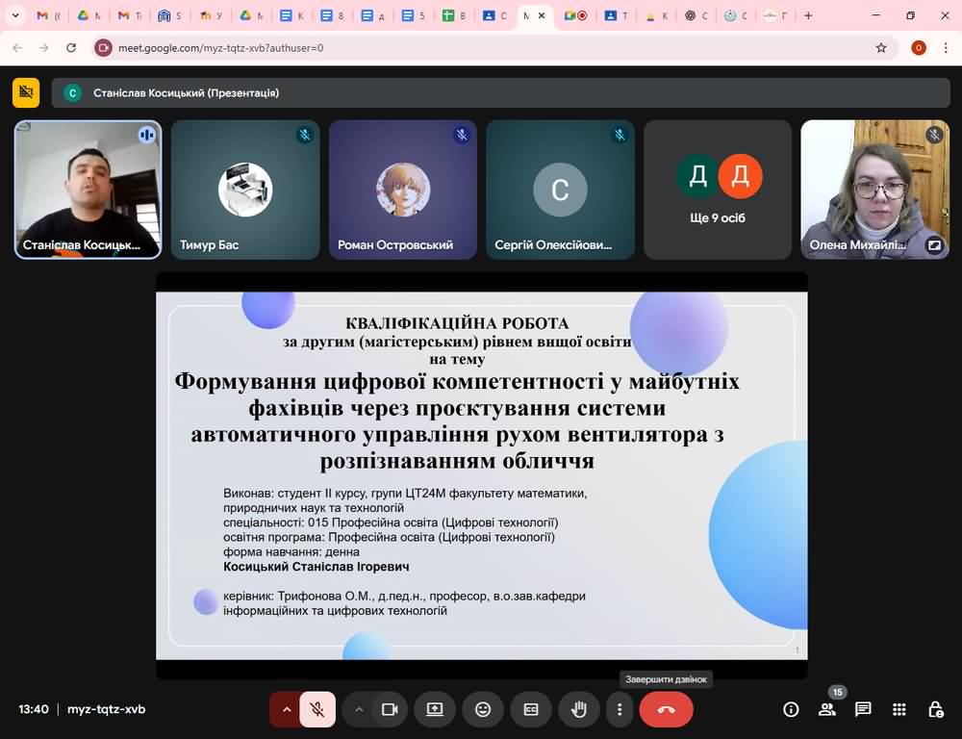Click the present screen icon
This screenshot has width=962, height=739.
tap(435, 709)
